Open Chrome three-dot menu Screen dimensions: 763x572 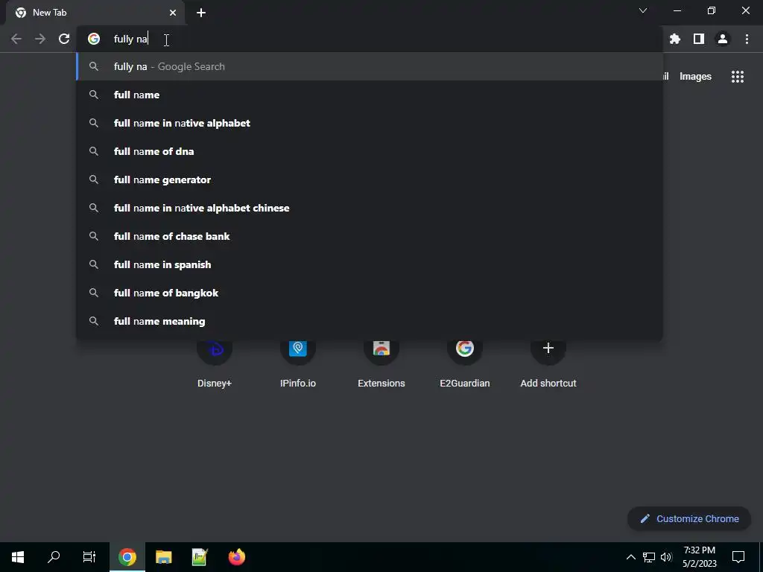(747, 39)
